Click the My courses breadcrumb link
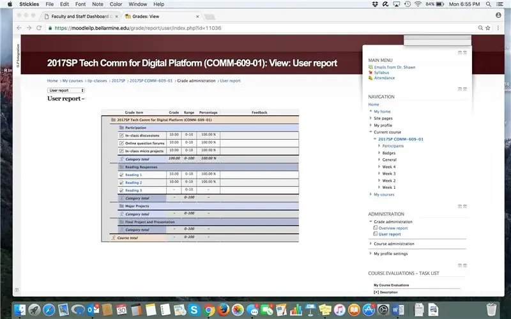Image resolution: width=511 pixels, height=319 pixels. point(73,81)
